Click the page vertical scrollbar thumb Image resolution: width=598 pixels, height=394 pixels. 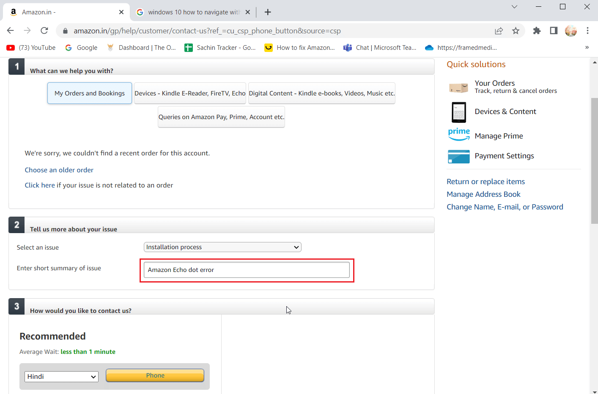pos(594,160)
